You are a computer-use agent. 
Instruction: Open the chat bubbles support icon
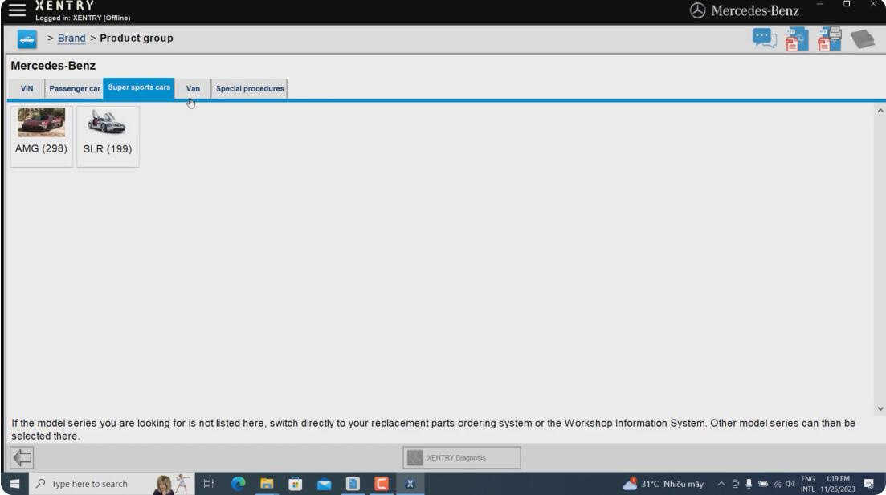point(764,39)
